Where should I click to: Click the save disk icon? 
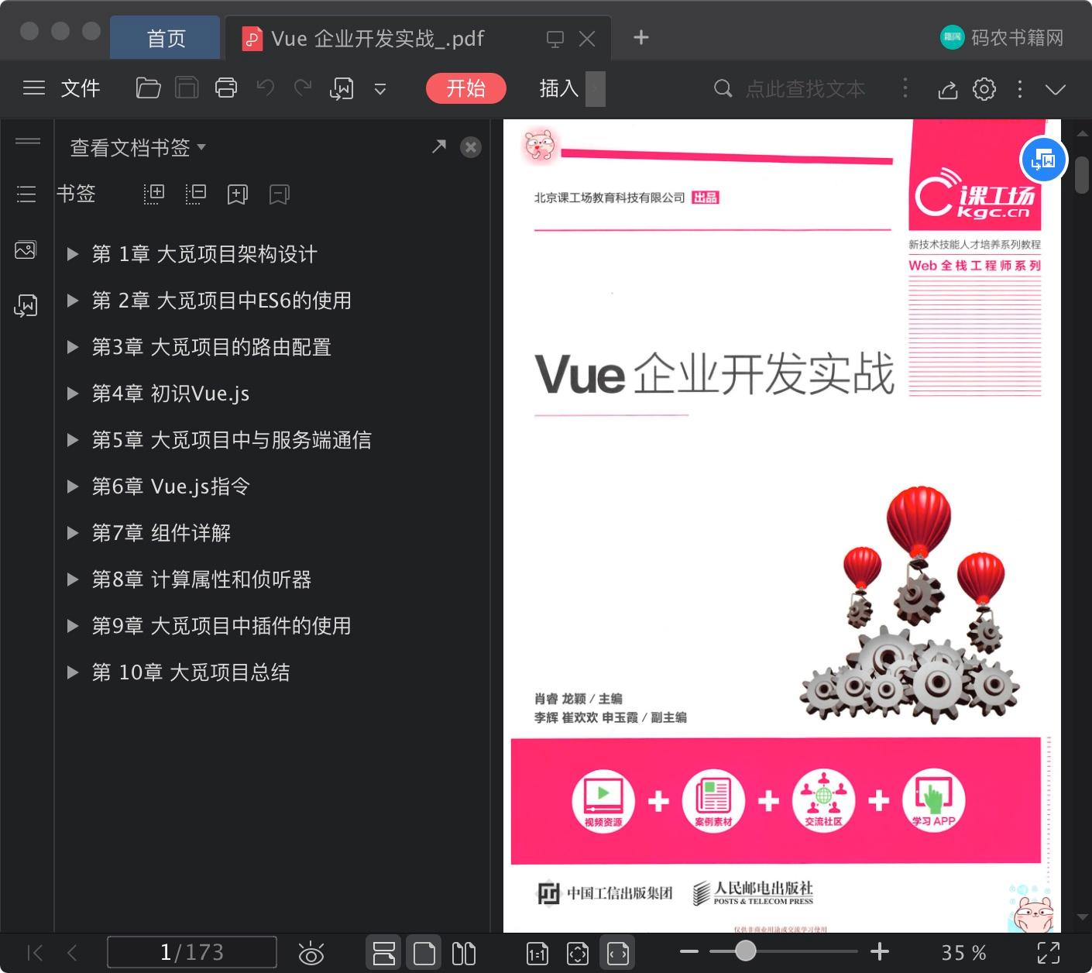click(x=187, y=88)
